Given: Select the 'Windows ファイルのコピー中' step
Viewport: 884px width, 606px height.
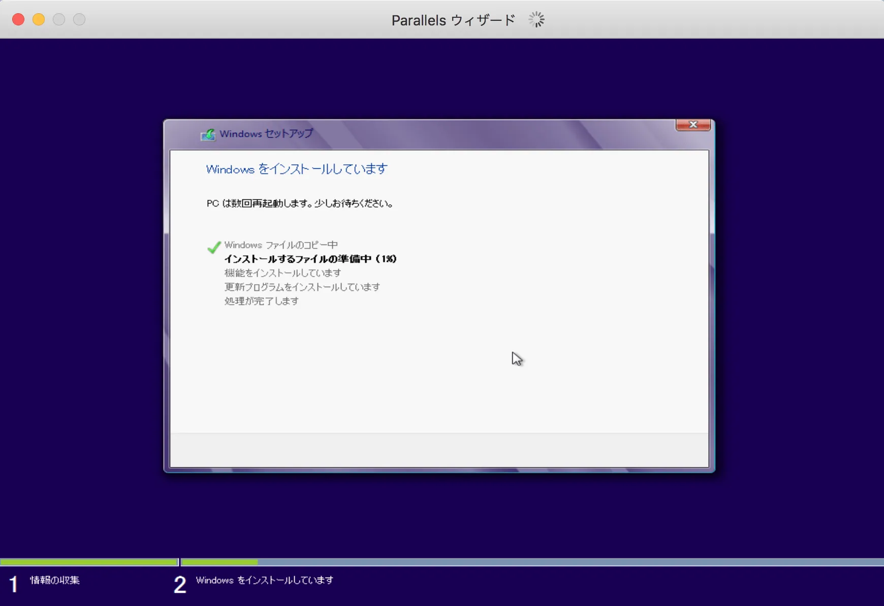Looking at the screenshot, I should click(281, 245).
